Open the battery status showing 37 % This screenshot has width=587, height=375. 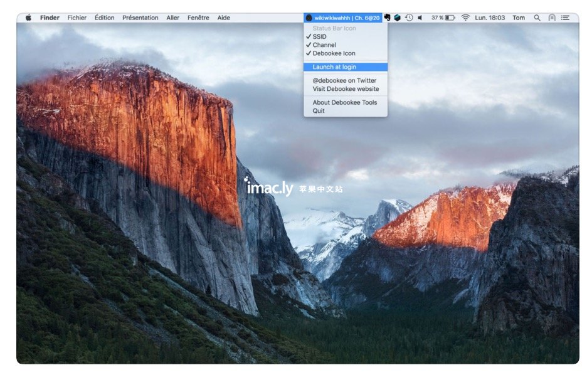[x=443, y=18]
